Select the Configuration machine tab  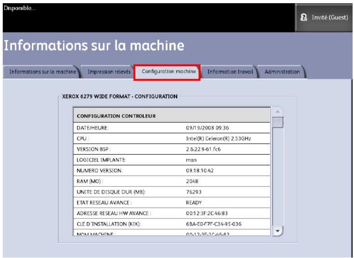tap(167, 72)
